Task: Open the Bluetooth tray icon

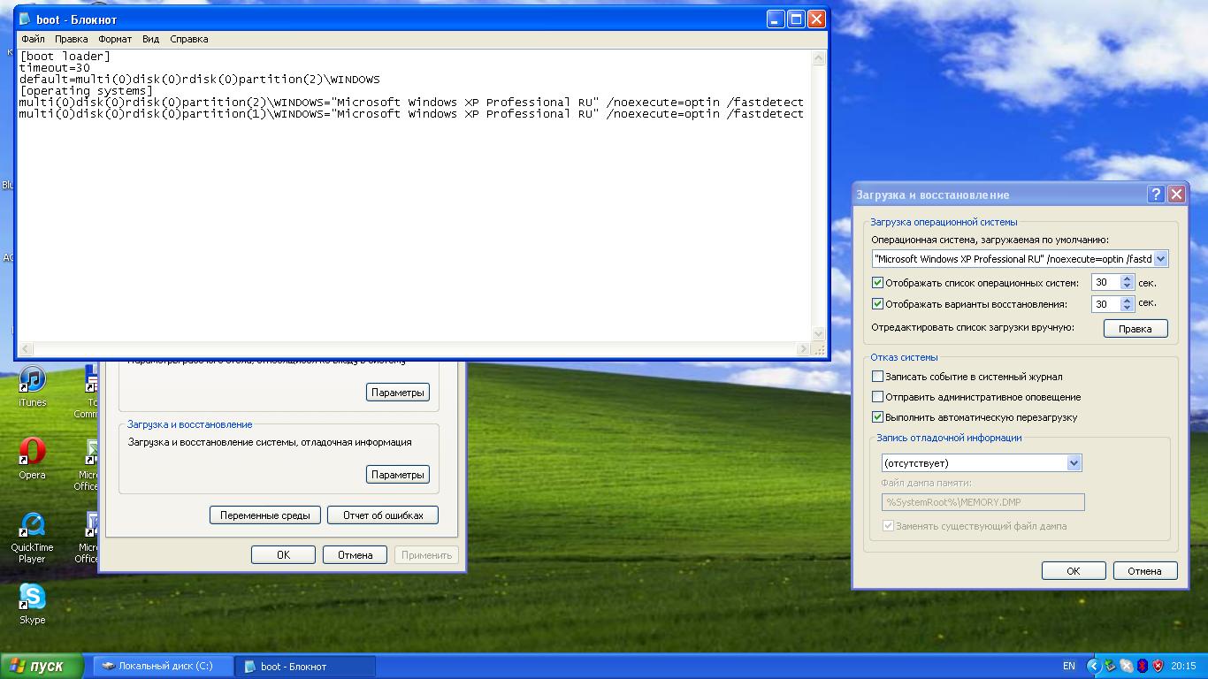Action: tap(1143, 666)
